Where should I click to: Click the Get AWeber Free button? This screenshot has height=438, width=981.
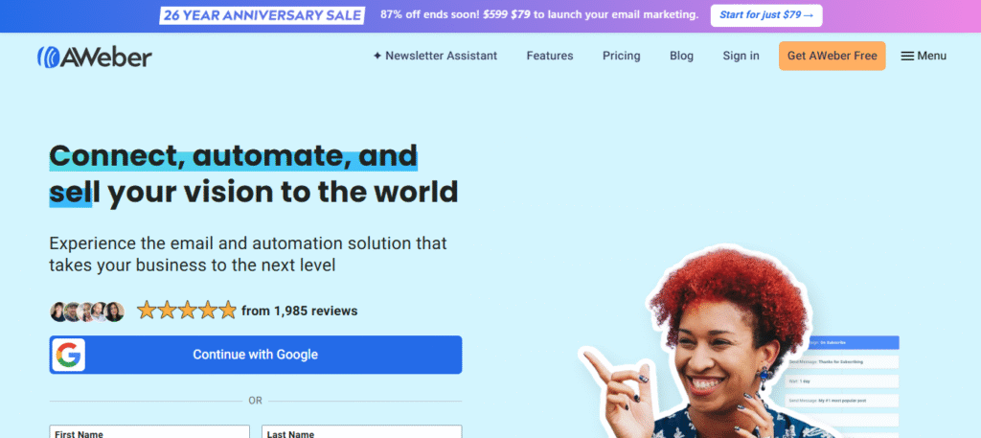pos(833,56)
